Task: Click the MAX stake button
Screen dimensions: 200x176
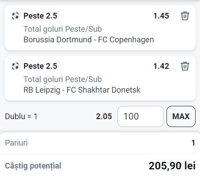Action: tap(181, 116)
